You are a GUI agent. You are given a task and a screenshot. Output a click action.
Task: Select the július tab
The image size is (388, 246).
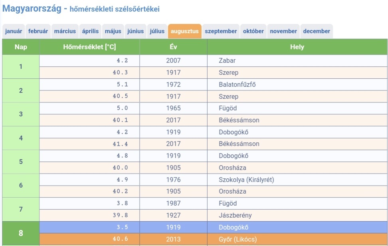pyautogui.click(x=157, y=31)
